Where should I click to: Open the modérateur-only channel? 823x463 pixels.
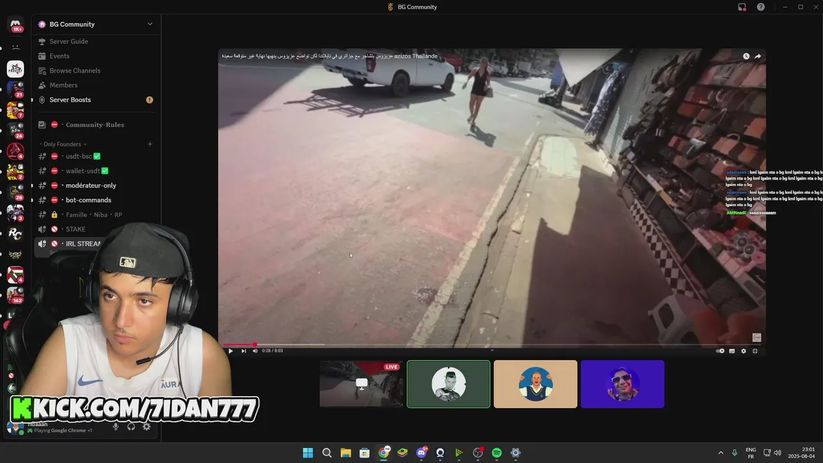(x=91, y=185)
